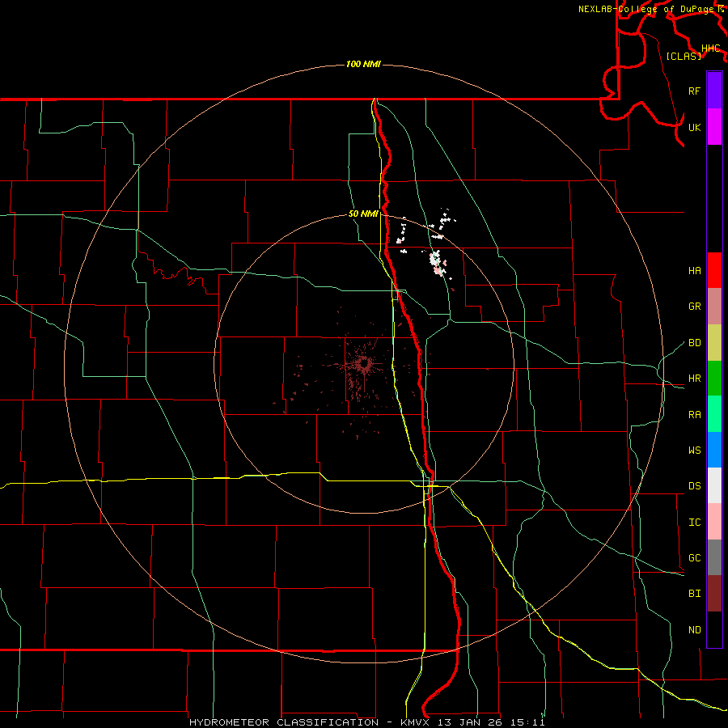Pick the dusty pink GR legend block
This screenshot has height=728, width=728.
coord(714,307)
